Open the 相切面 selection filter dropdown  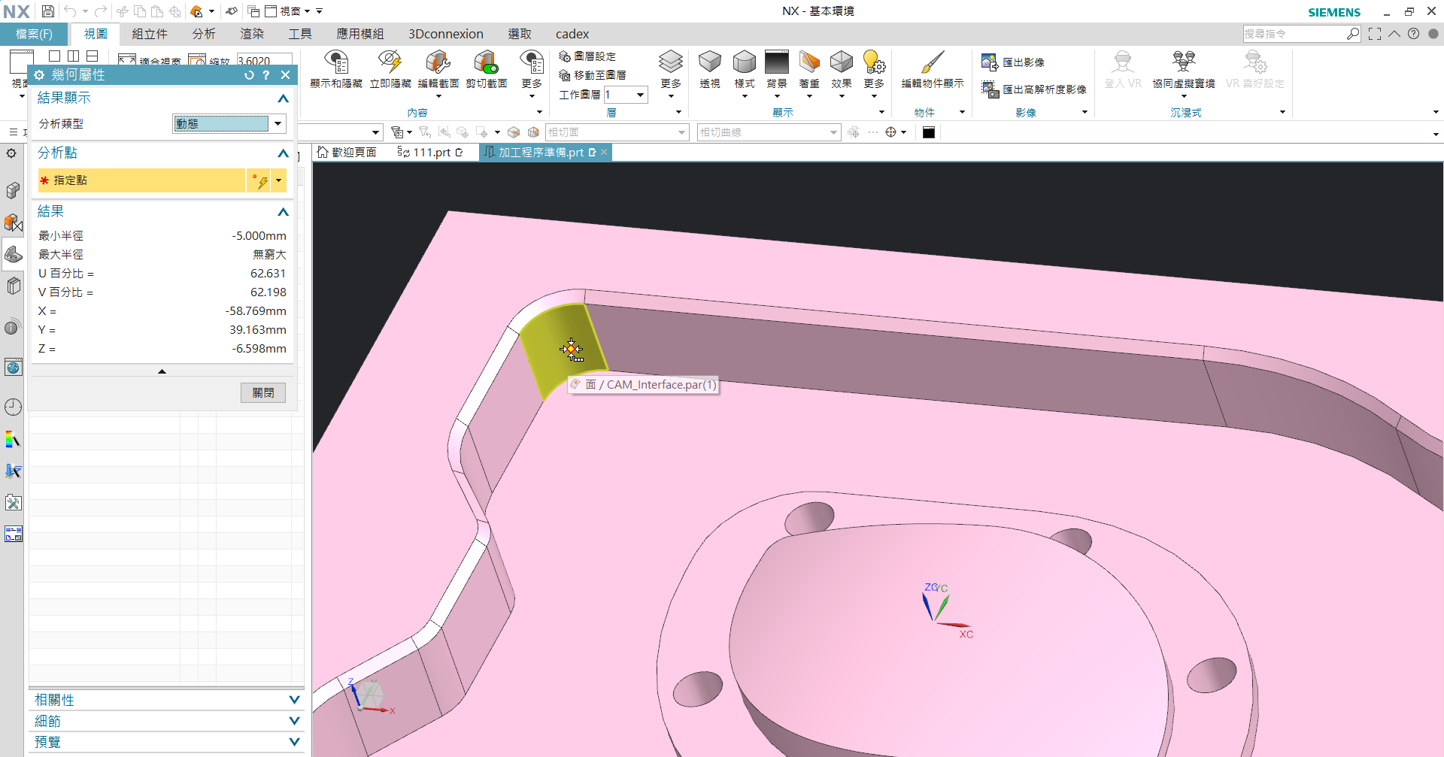click(x=682, y=132)
